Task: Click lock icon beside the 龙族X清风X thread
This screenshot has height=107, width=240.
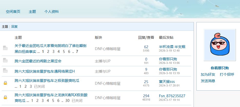Action: (x=5, y=97)
